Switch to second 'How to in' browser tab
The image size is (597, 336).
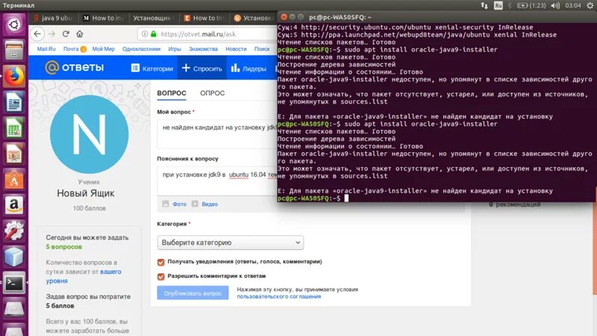pos(204,18)
